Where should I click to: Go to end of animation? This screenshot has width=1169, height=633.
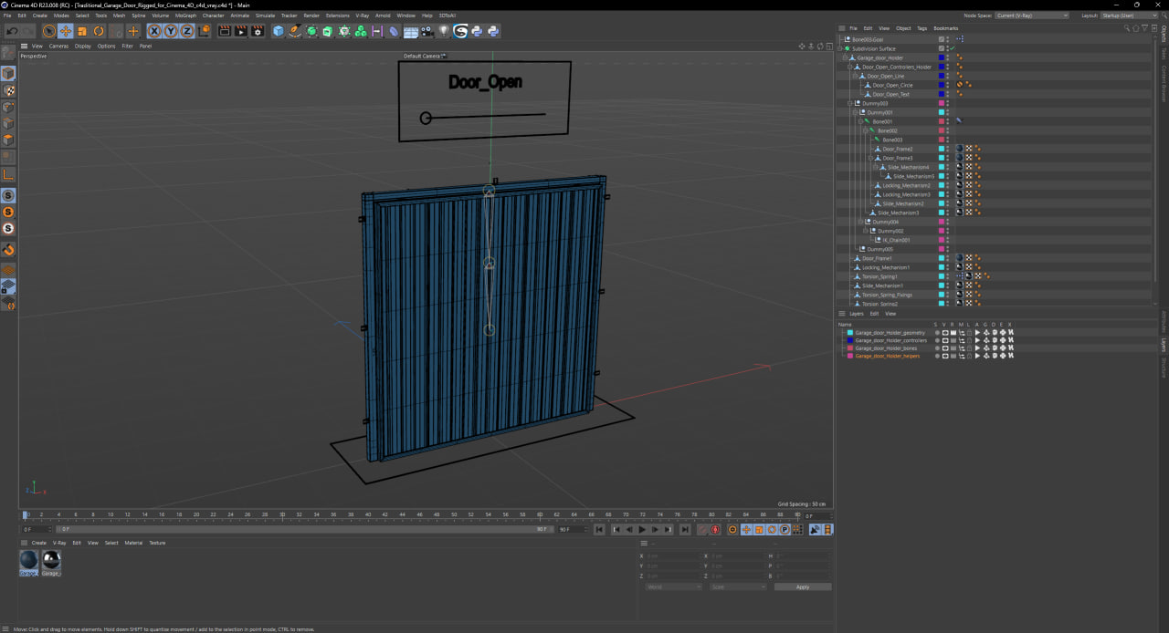685,529
